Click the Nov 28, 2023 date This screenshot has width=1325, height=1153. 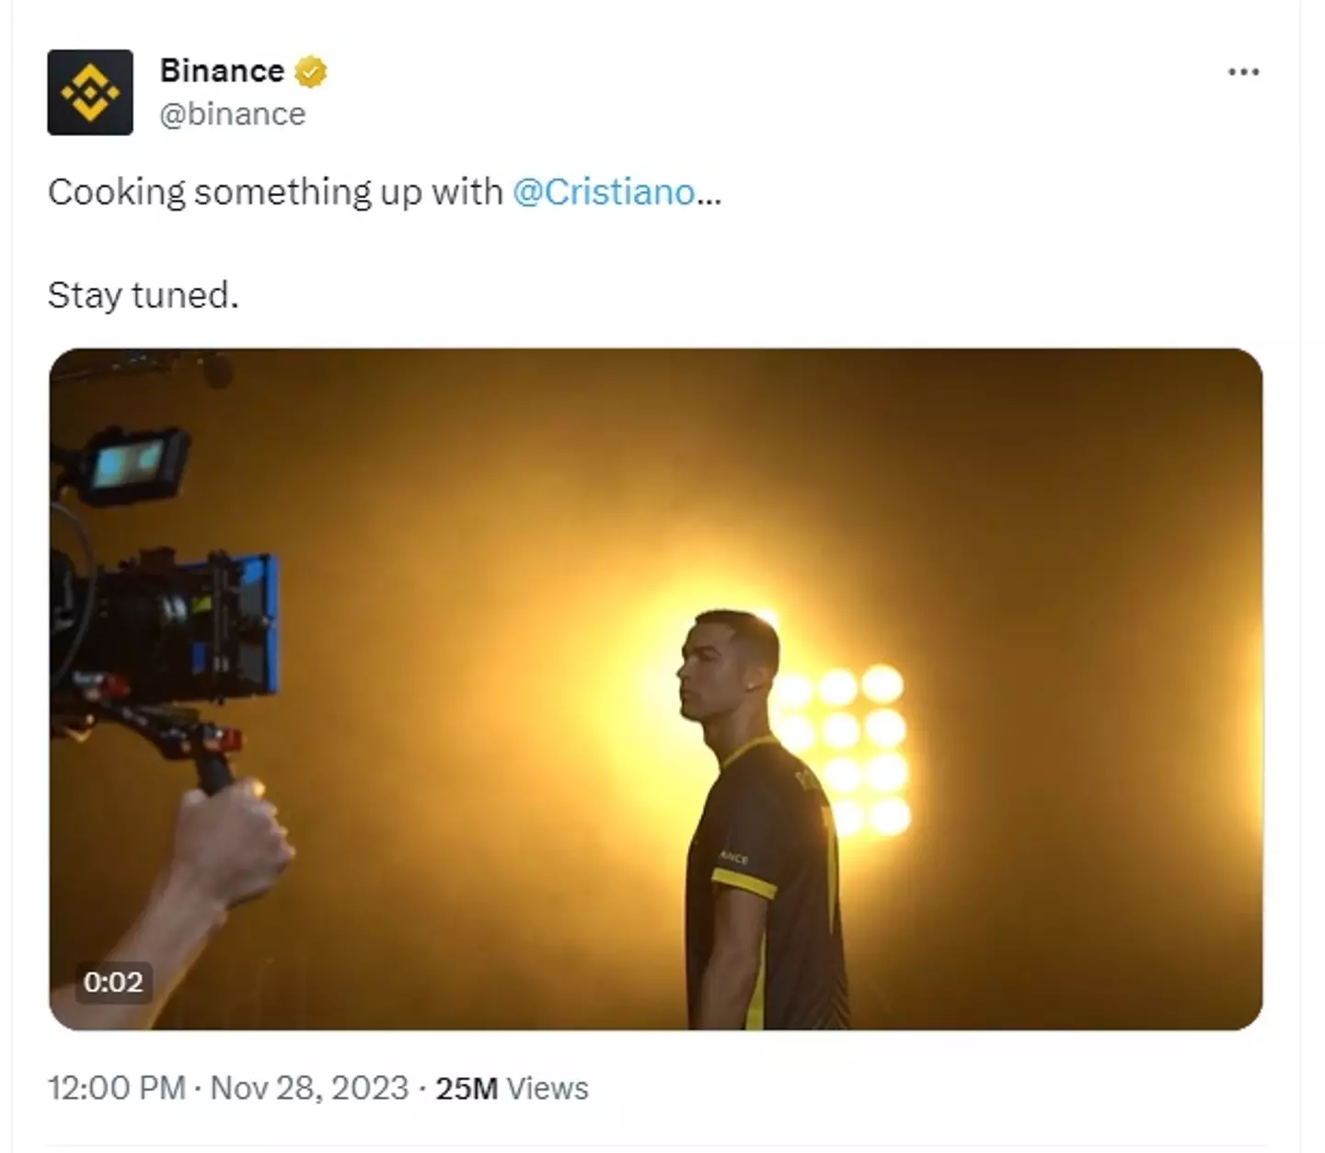pyautogui.click(x=309, y=1088)
